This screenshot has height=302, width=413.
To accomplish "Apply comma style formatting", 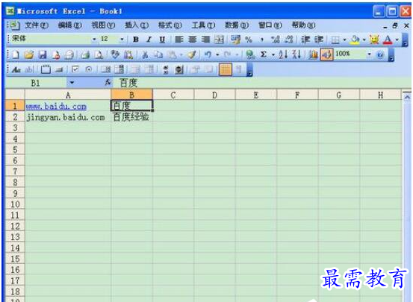I will (x=262, y=40).
